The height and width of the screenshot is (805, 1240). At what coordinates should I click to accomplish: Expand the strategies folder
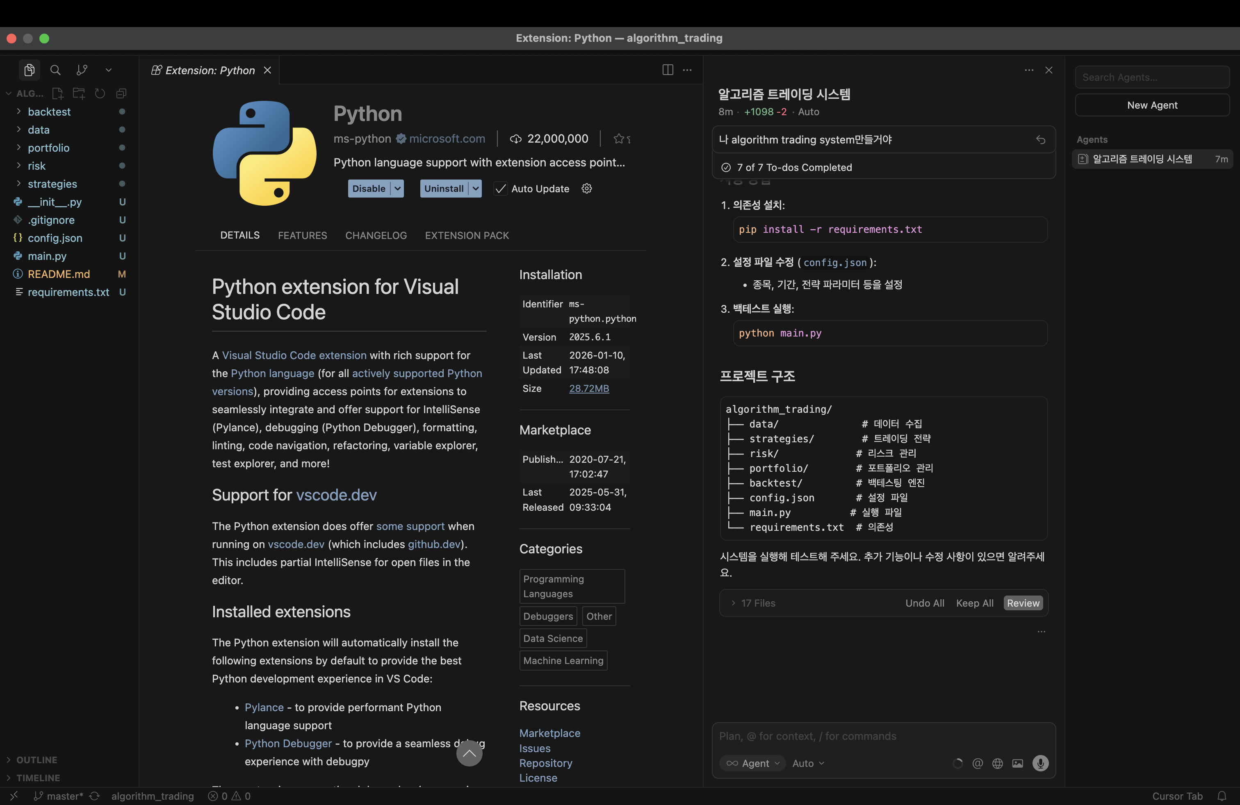pyautogui.click(x=52, y=184)
